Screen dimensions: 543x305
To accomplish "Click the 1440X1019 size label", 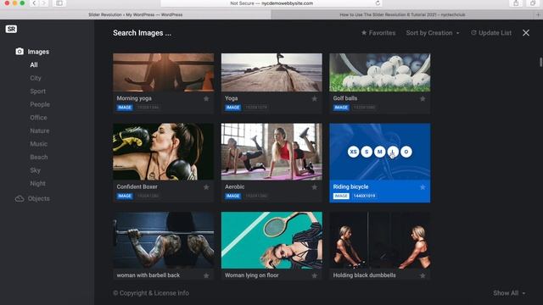I will tap(364, 196).
